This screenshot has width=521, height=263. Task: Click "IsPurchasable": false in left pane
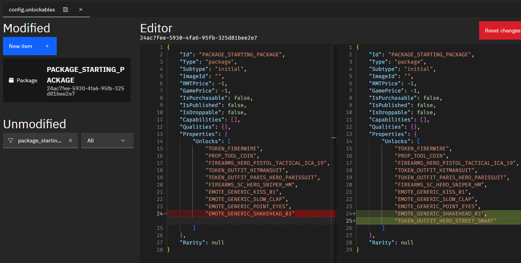click(x=216, y=98)
